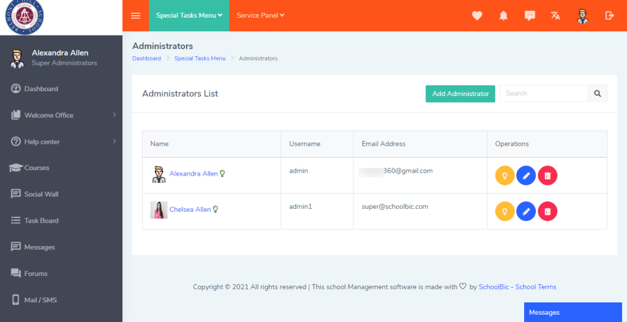Open the School Terms footer link
The height and width of the screenshot is (322, 627).
click(536, 286)
